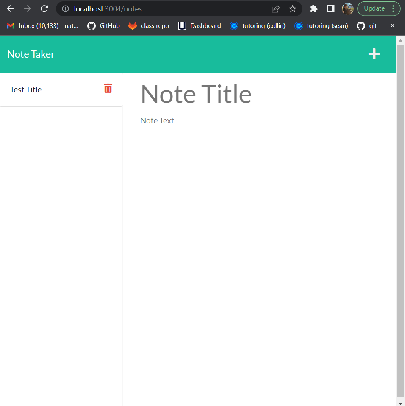Viewport: 405px width, 406px height.
Task: Click the scrollbar down arrow
Action: pos(400,402)
